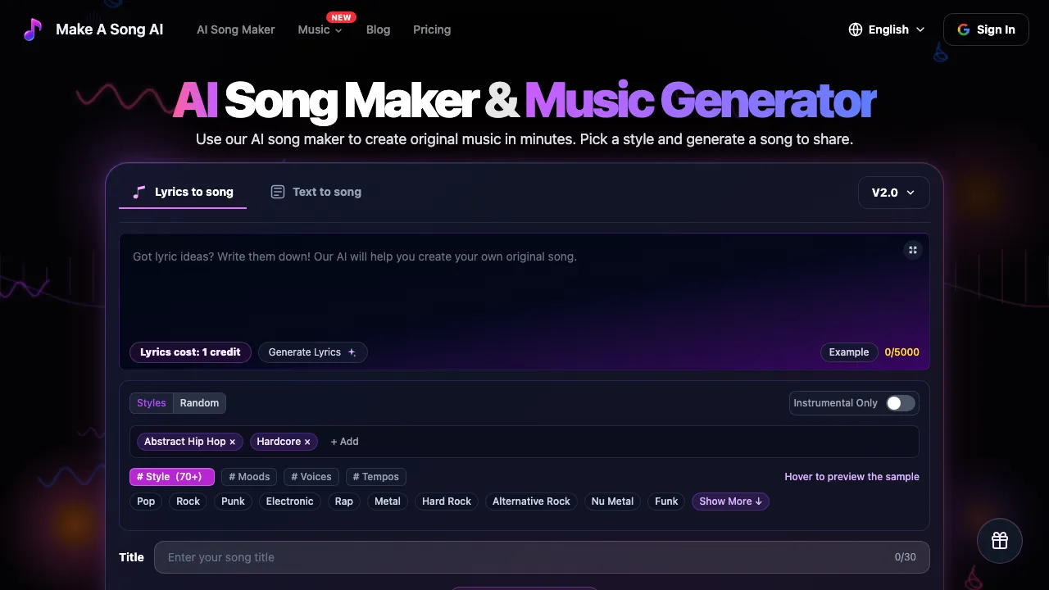Switch to Lyrics to song tab

183,192
